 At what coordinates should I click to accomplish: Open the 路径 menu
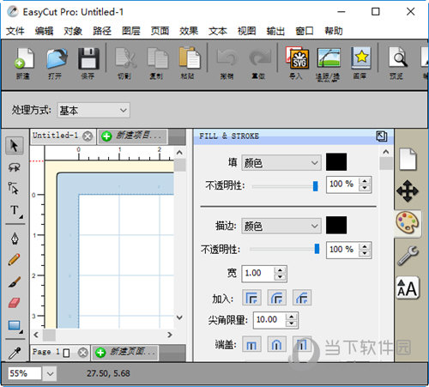(102, 31)
